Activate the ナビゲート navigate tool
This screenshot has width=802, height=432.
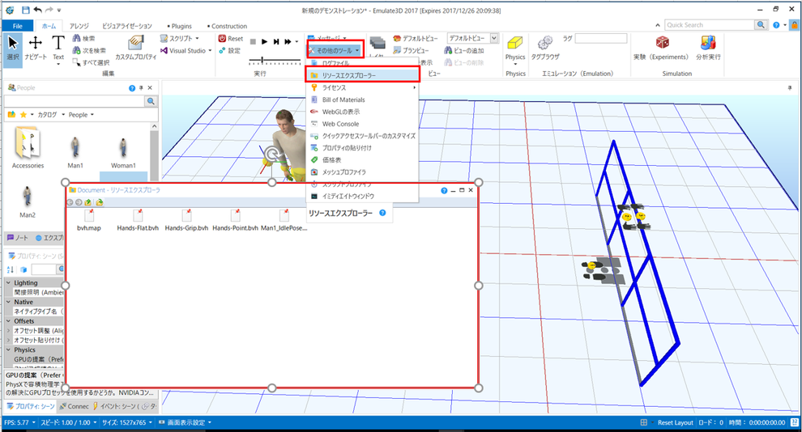click(x=36, y=48)
